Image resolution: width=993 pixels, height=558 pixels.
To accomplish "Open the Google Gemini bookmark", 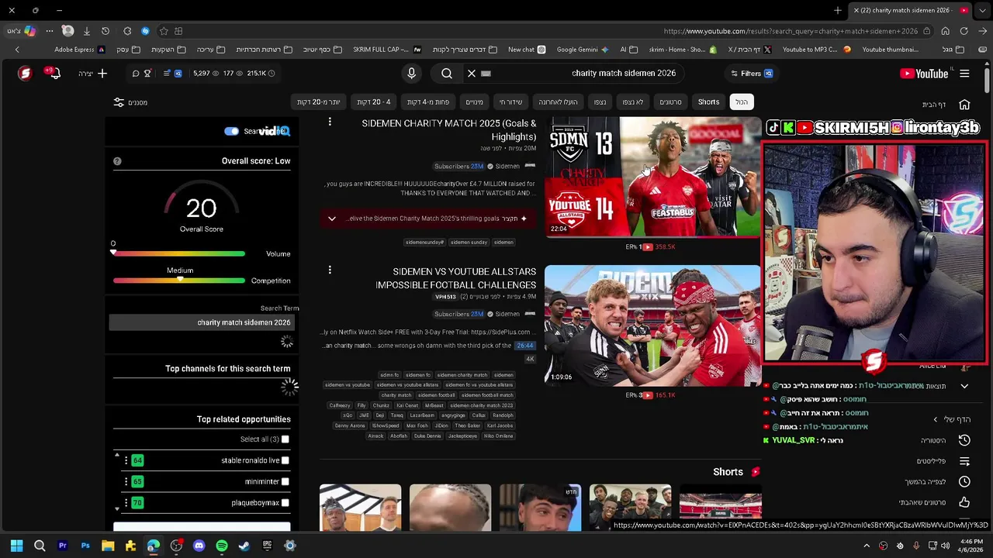I will coord(583,50).
